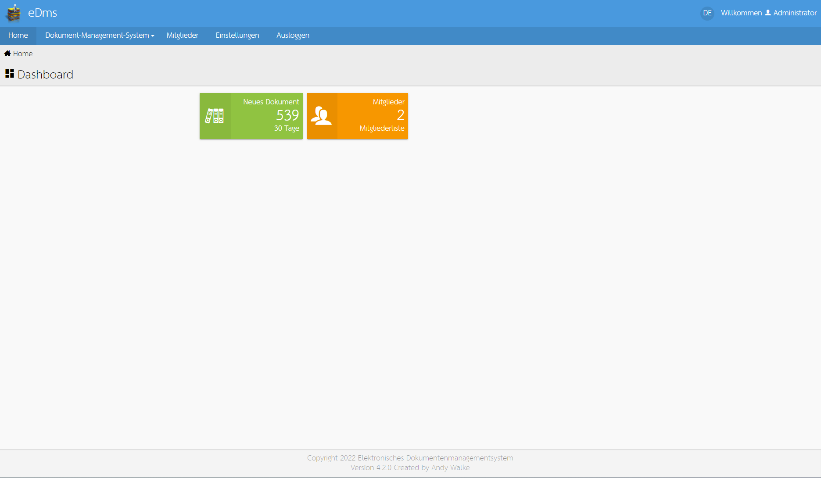The width and height of the screenshot is (821, 478).
Task: Click the user silhouette icon beside Administrator
Action: pos(768,13)
